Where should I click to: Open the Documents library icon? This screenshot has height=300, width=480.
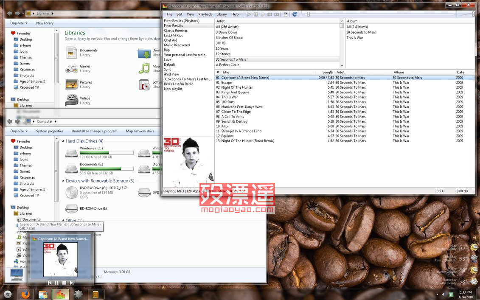point(72,53)
